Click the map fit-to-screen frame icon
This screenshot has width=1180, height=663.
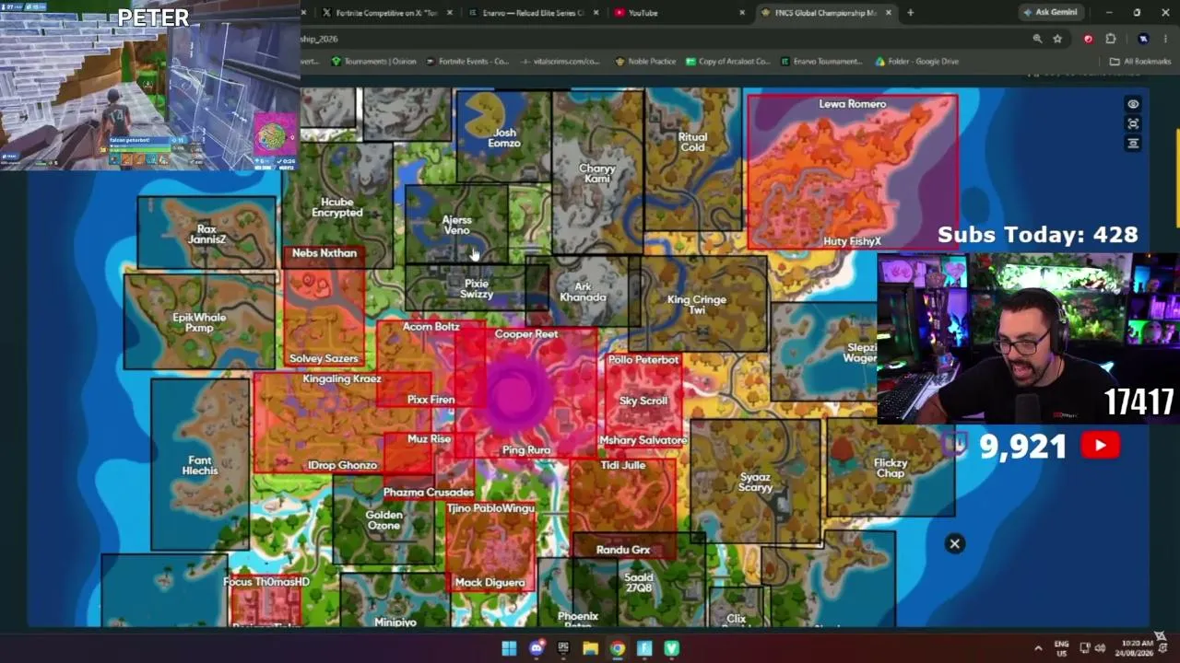point(1133,123)
